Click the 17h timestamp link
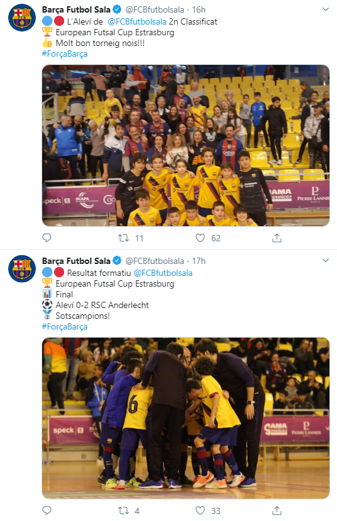Image resolution: width=337 pixels, height=521 pixels. pyautogui.click(x=199, y=261)
